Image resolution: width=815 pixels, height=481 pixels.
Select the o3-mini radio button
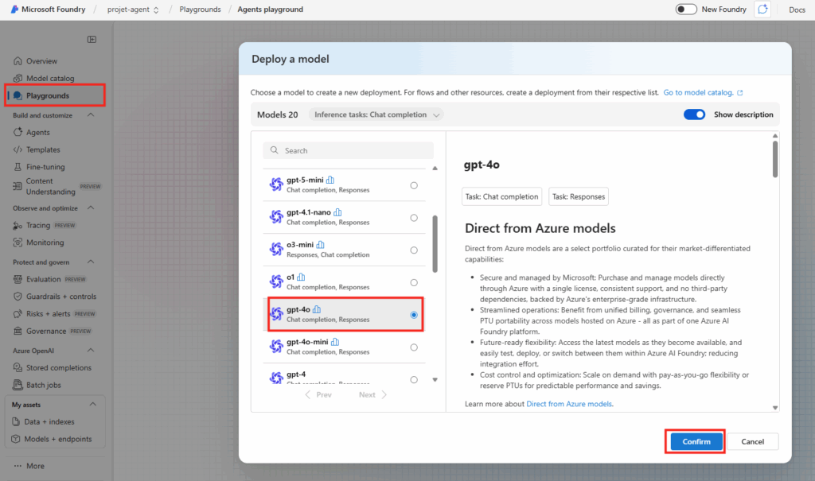click(413, 250)
